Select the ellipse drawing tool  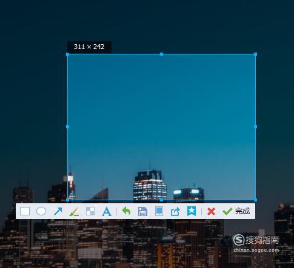[x=41, y=211]
